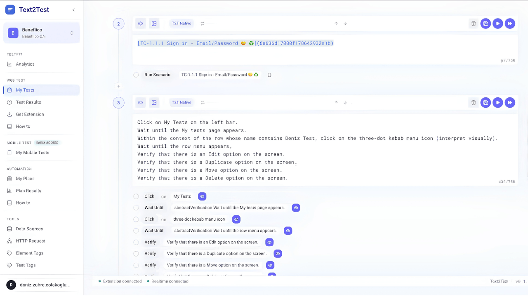Select the Click on My Tests radio circle
528x297 pixels.
(x=136, y=196)
